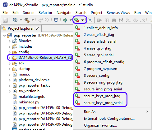Expand the DA1459x-00-Release_eFLASH_SU folder
The height and width of the screenshot is (130, 152).
pos(9,58)
